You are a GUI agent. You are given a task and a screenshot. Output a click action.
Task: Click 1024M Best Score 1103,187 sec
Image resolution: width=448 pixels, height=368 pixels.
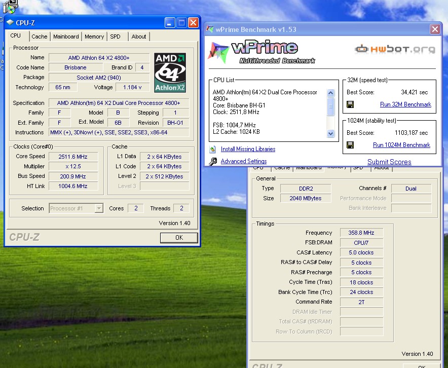(x=411, y=133)
